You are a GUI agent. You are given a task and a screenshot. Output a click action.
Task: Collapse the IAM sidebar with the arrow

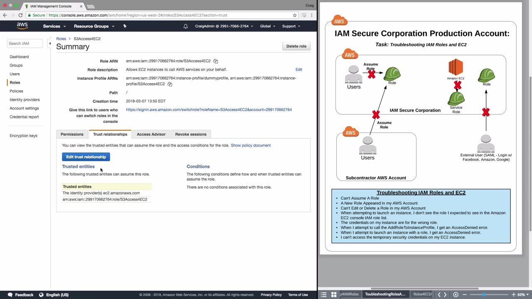50,43
